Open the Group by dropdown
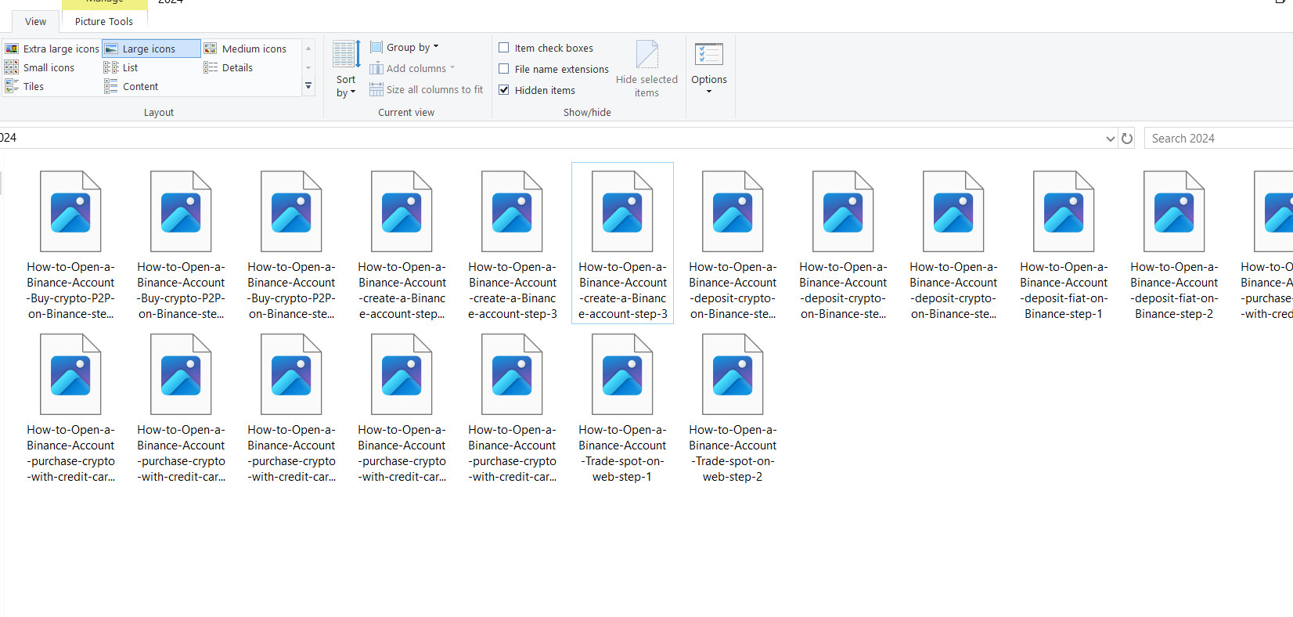 (x=405, y=47)
